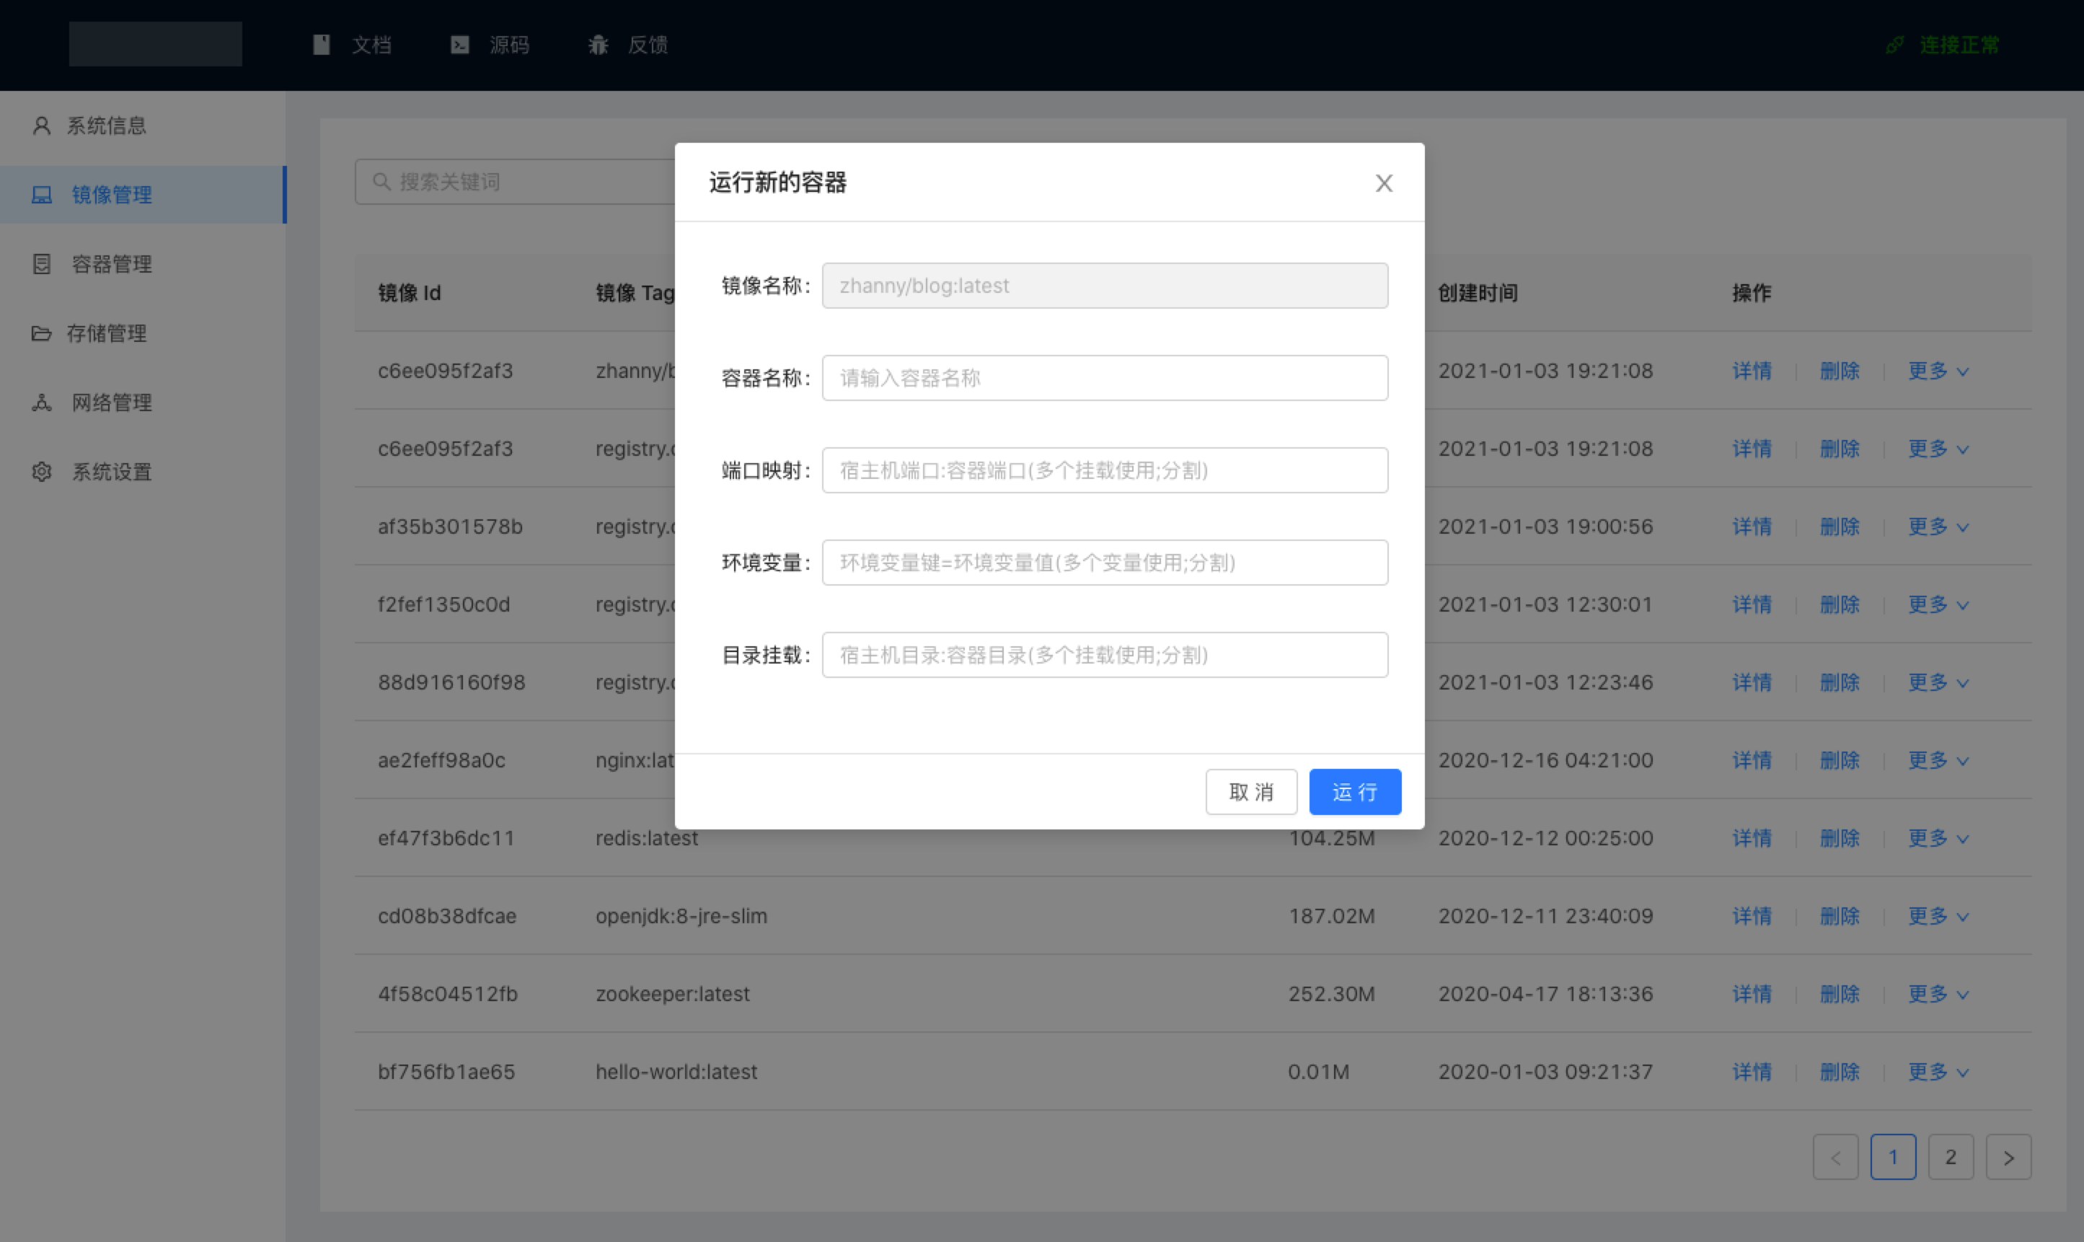The height and width of the screenshot is (1242, 2084).
Task: Click the storage management folder icon
Action: click(41, 333)
